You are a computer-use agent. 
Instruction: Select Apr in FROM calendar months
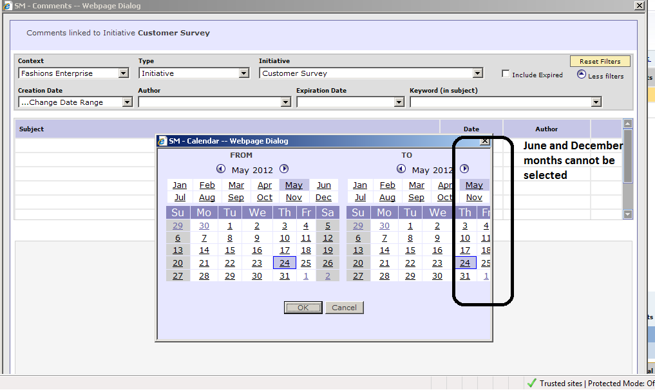(x=265, y=185)
